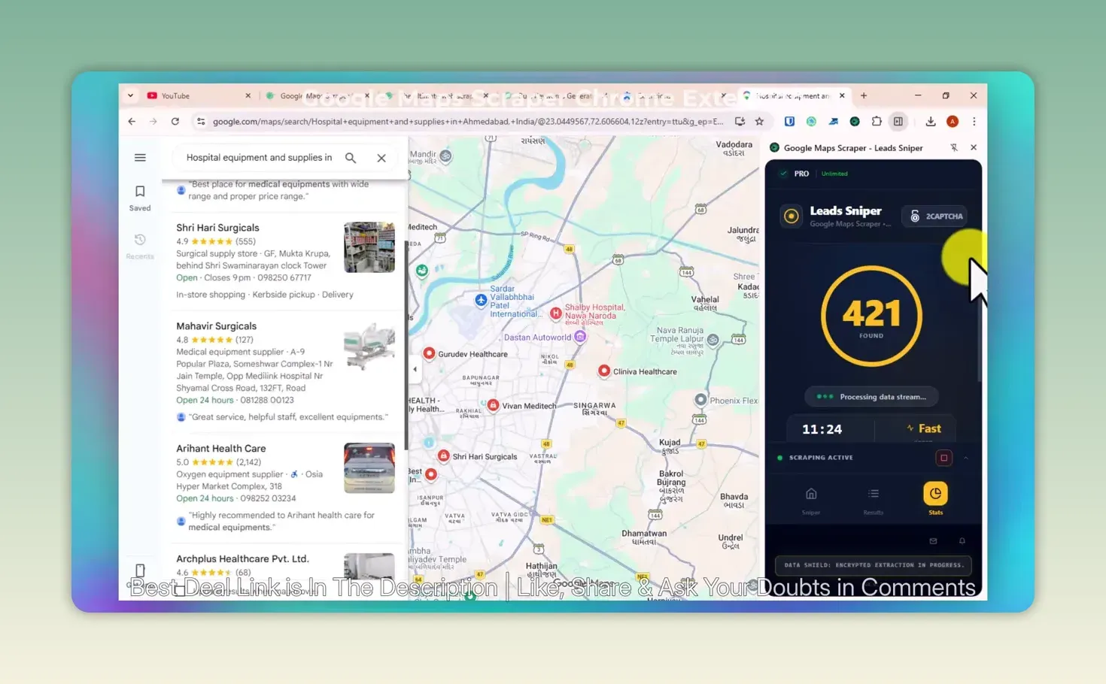This screenshot has width=1106, height=684.
Task: Click the Phoenix Flex map marker
Action: [x=700, y=400]
